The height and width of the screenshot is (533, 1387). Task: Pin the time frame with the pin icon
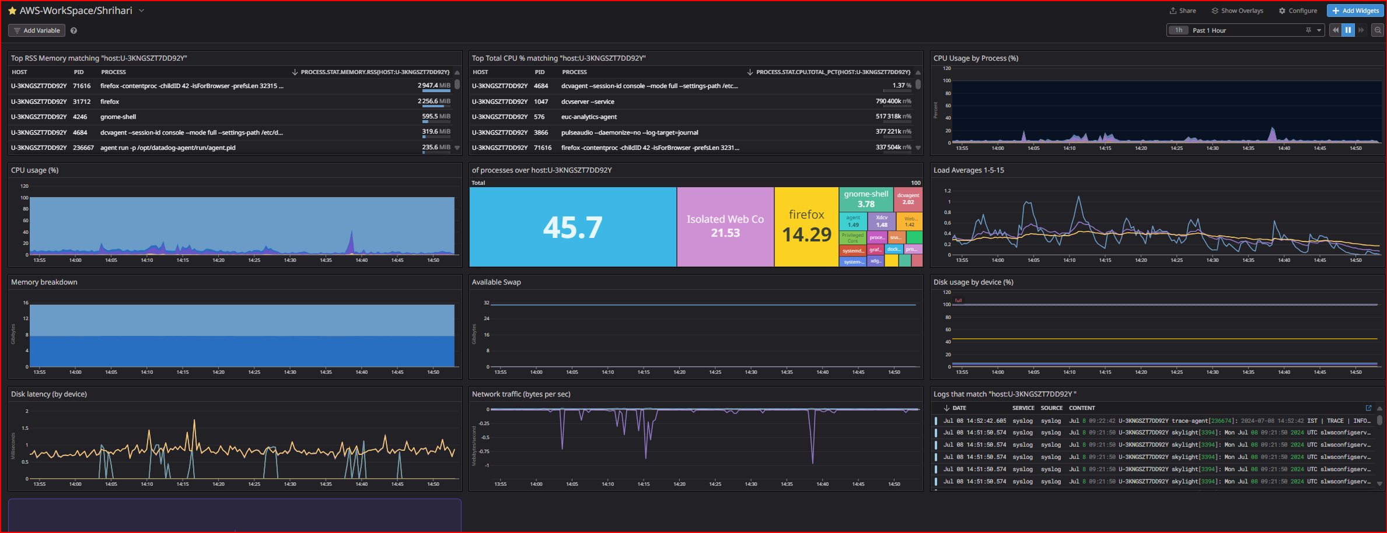point(1308,30)
